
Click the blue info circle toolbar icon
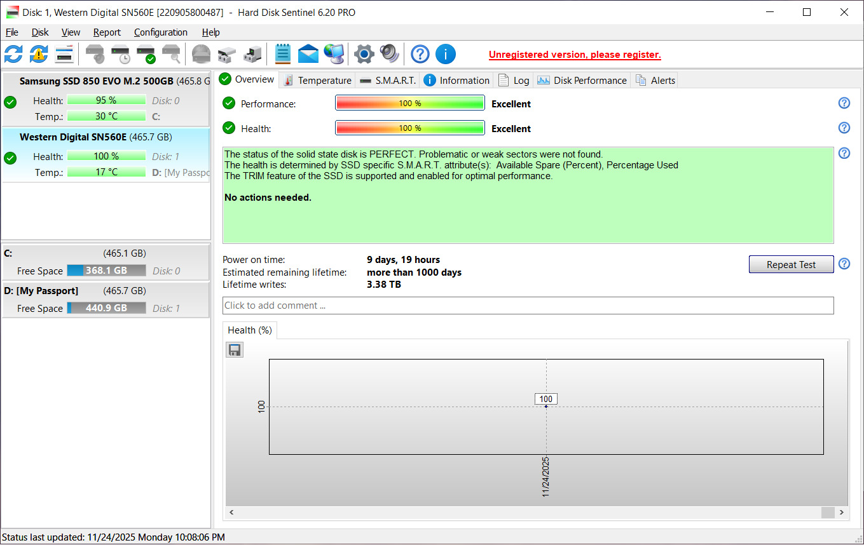pyautogui.click(x=446, y=54)
